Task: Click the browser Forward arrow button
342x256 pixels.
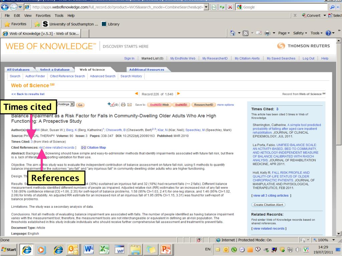Action: point(14,7)
